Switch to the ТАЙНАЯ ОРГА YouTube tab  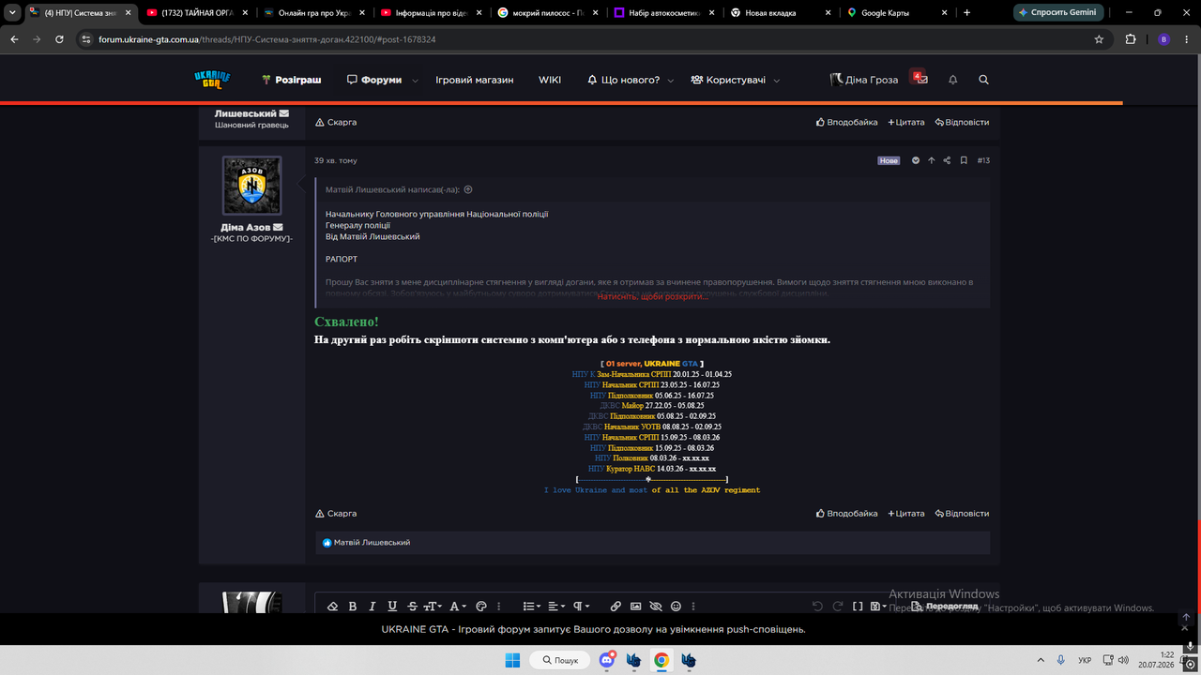tap(196, 13)
